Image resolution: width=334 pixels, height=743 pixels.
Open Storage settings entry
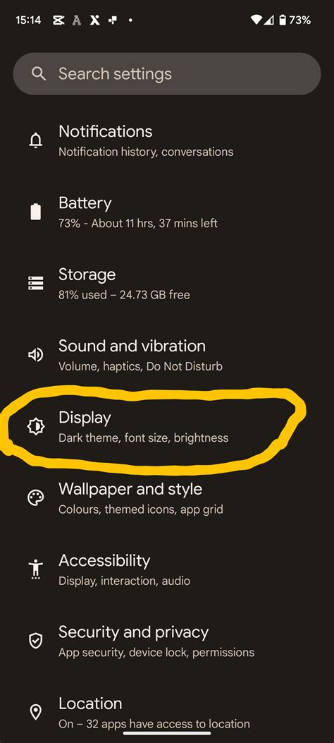click(167, 284)
